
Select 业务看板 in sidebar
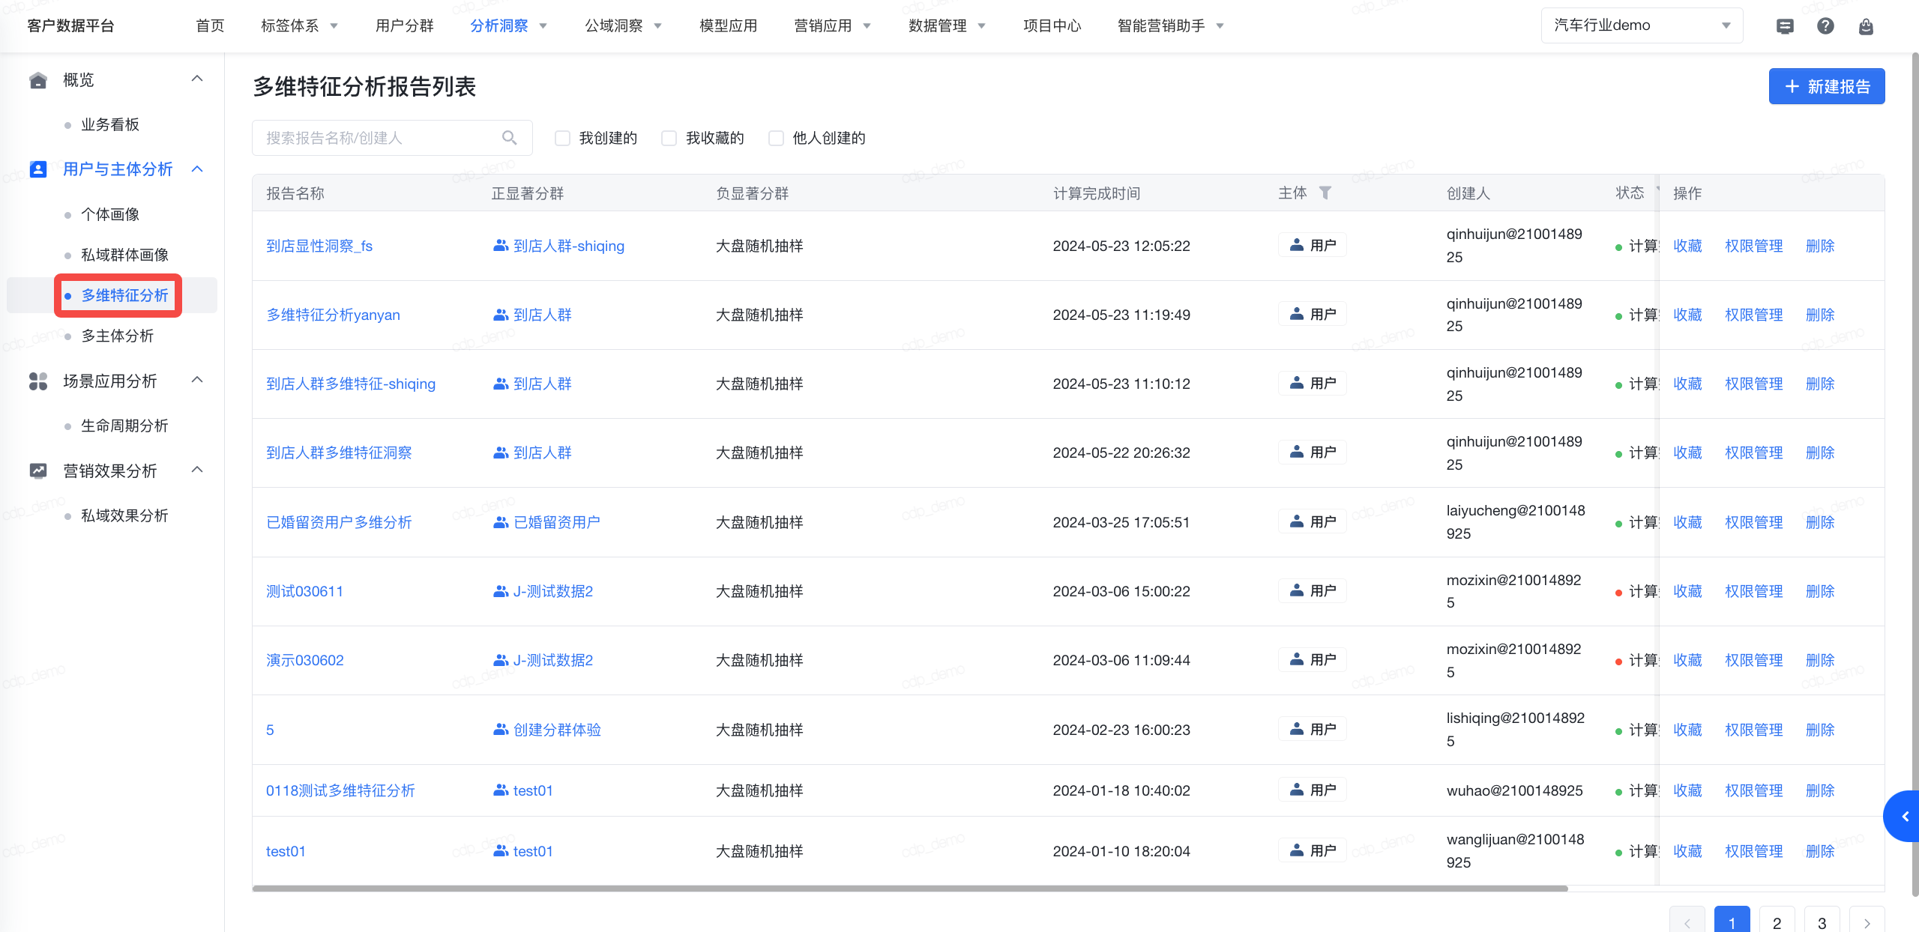pos(110,125)
